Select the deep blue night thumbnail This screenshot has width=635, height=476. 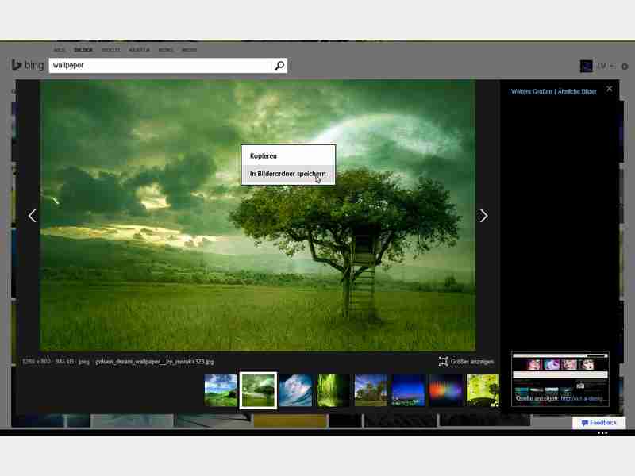408,390
